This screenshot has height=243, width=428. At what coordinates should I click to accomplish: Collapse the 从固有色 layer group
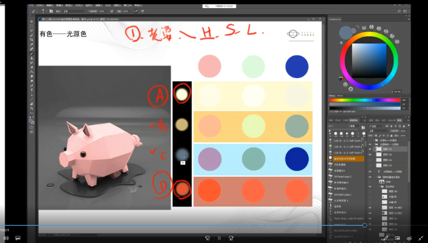[374, 144]
